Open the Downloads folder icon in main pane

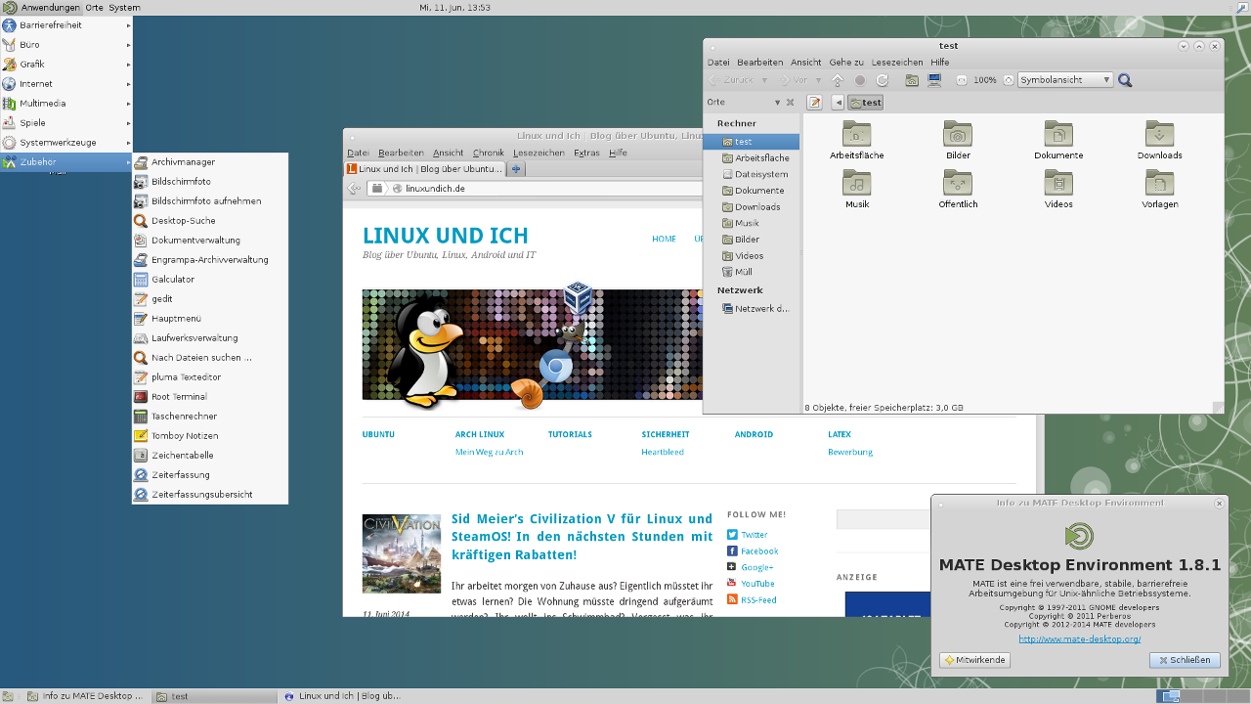coord(1159,141)
